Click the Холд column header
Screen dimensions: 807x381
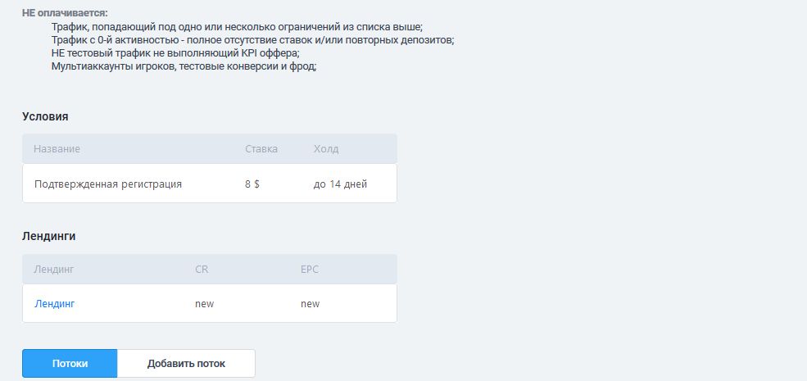coord(325,149)
